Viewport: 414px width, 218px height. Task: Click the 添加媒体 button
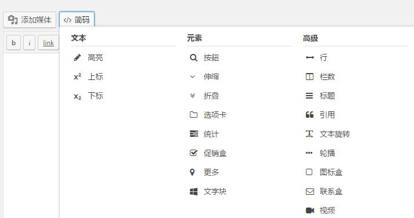point(30,20)
